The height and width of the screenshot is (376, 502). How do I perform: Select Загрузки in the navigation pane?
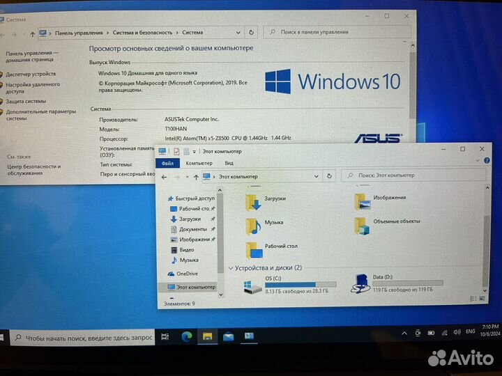click(x=192, y=219)
